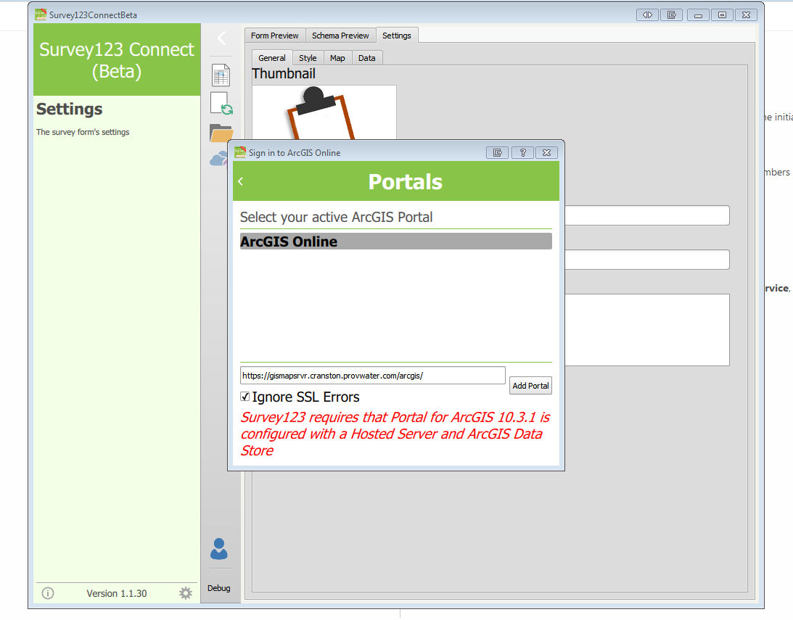This screenshot has width=793, height=620.
Task: Open the user account profile icon
Action: point(219,549)
